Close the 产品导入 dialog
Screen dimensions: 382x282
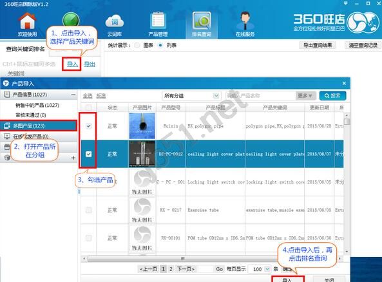point(344,83)
